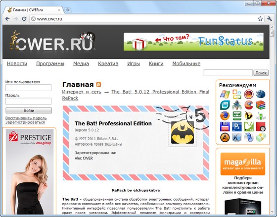Open the Книги menu section
The height and width of the screenshot is (217, 277).
(156, 63)
